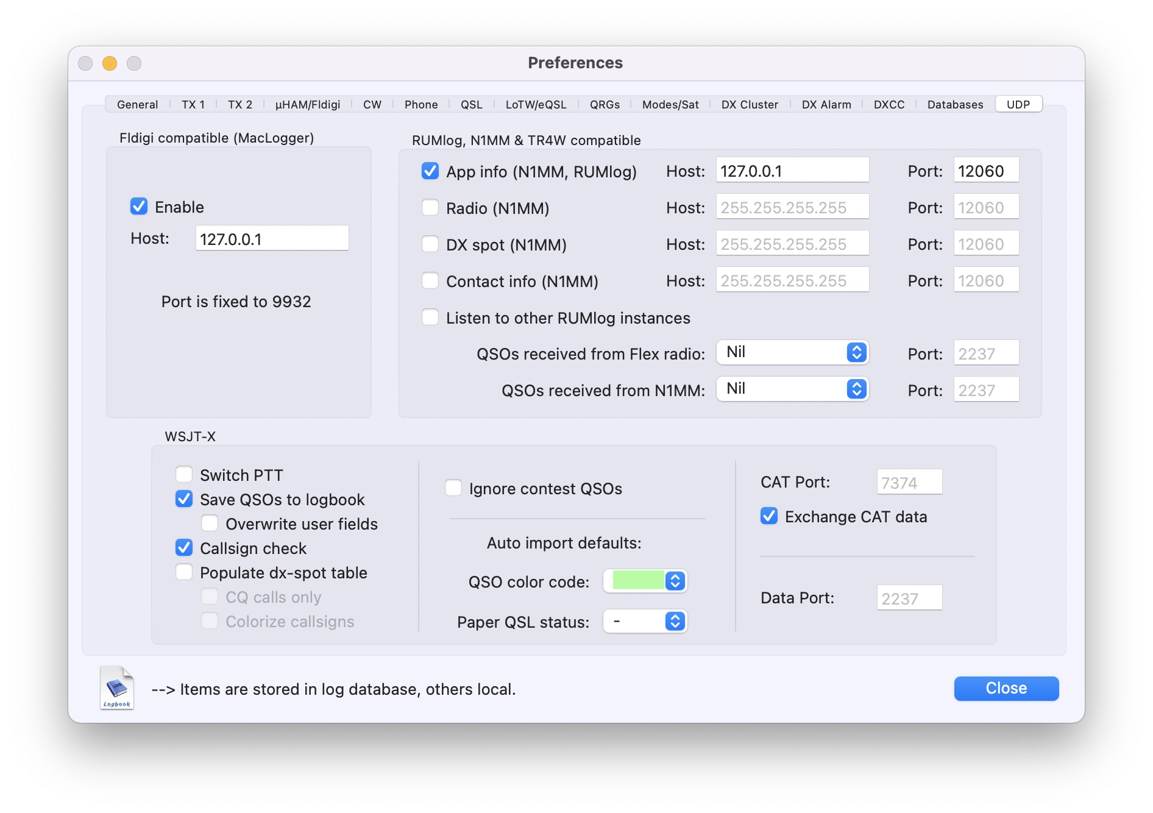Tick Listen to other RUMlog instances
The width and height of the screenshot is (1153, 813).
430,318
